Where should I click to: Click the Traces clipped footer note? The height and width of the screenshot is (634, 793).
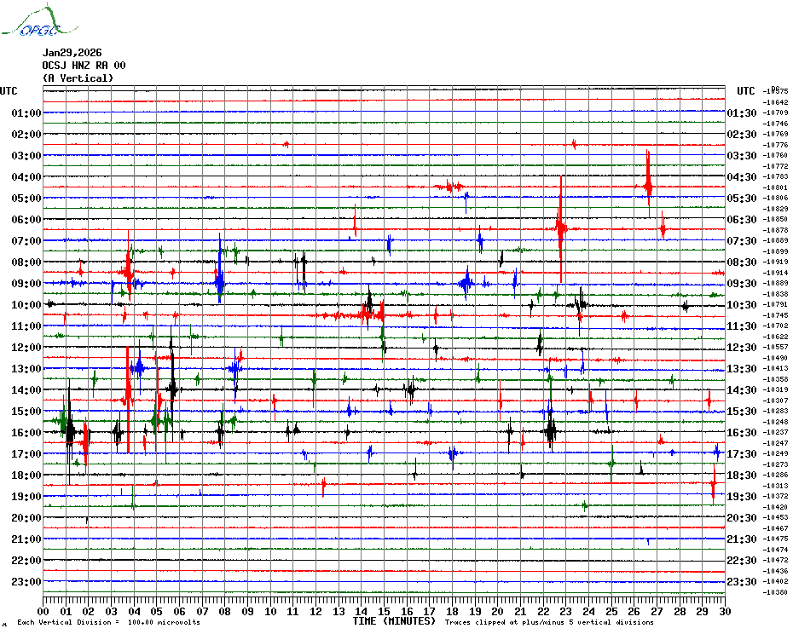[x=561, y=622]
